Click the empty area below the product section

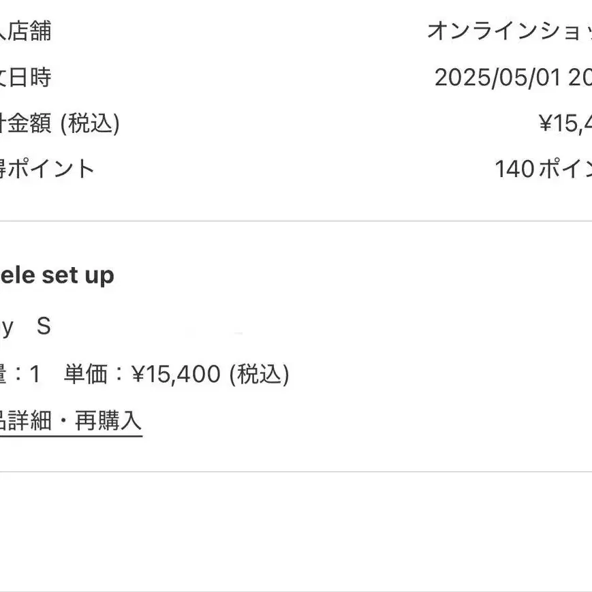click(296, 531)
